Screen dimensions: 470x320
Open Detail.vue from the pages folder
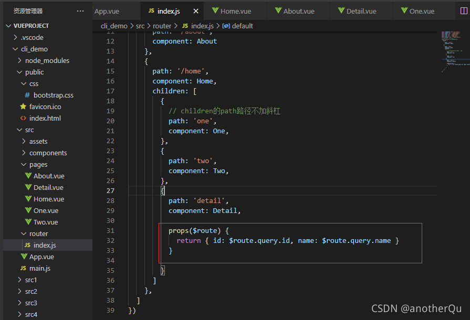[x=48, y=187]
